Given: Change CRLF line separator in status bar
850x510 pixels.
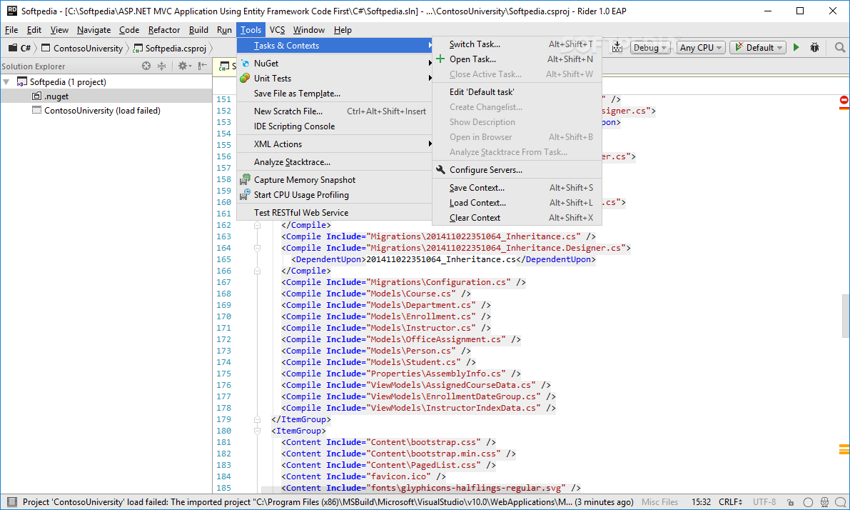Looking at the screenshot, I should (730, 502).
